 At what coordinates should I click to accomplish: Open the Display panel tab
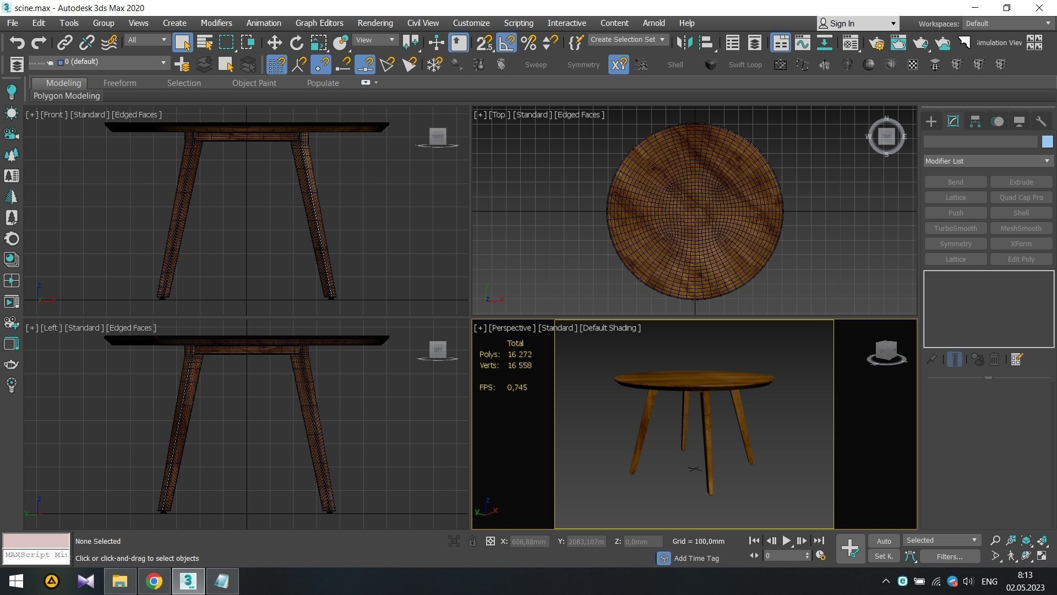point(1019,122)
